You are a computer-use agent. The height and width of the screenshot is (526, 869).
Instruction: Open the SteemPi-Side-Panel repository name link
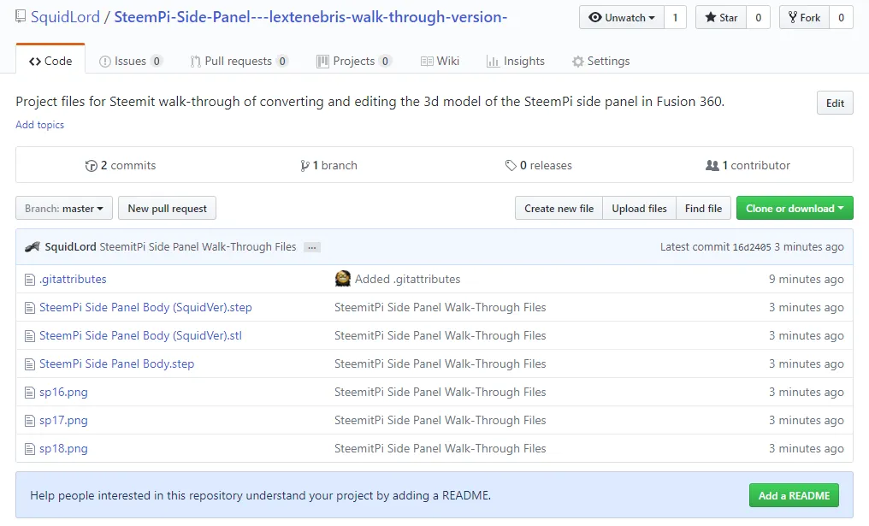pyautogui.click(x=311, y=17)
